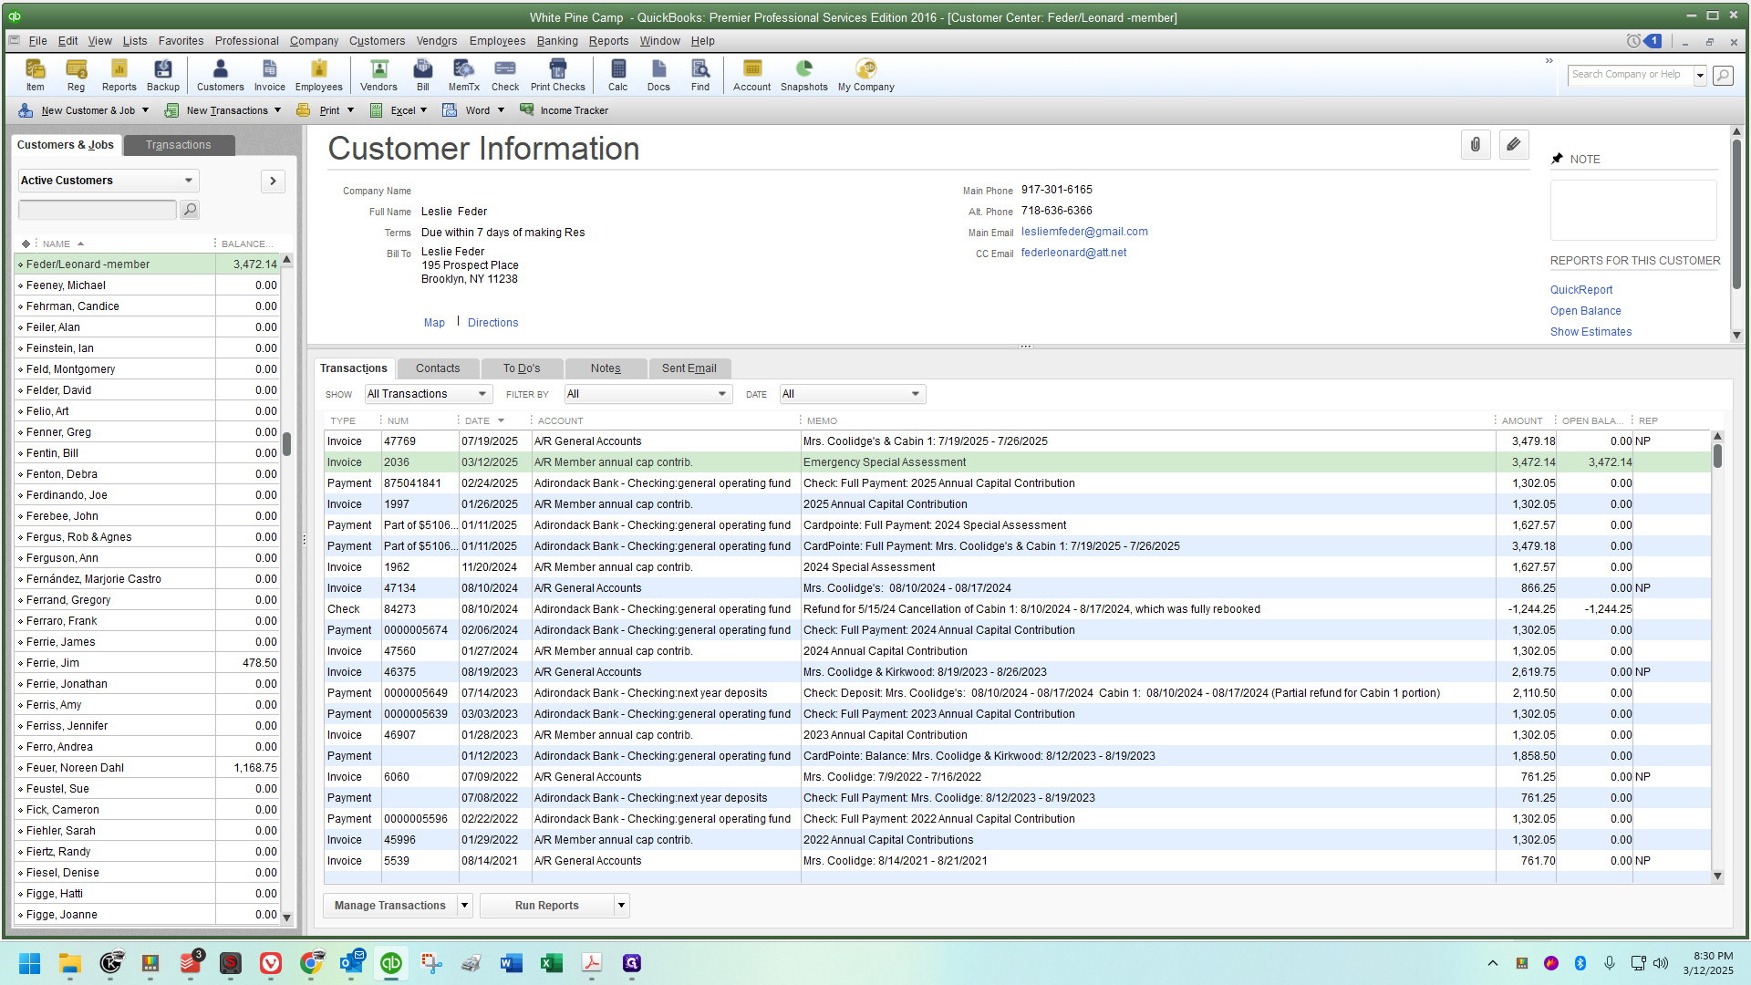Click the Find toolbar icon
The width and height of the screenshot is (1751, 985).
point(699,75)
